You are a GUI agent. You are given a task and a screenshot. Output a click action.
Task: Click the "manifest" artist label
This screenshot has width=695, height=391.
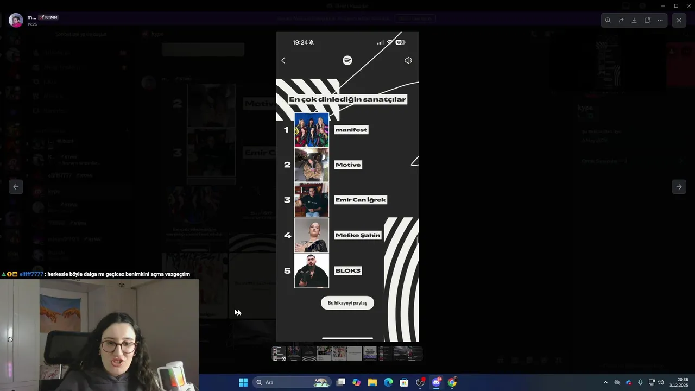tap(351, 130)
